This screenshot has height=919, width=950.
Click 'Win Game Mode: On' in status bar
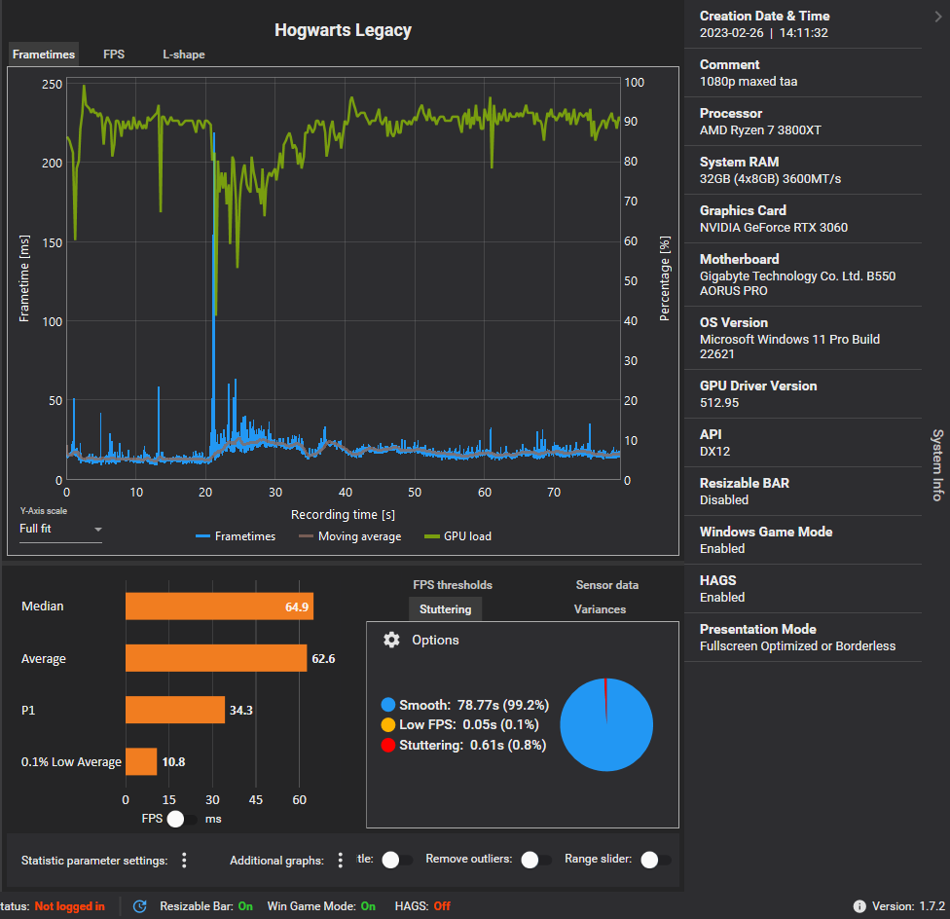321,906
